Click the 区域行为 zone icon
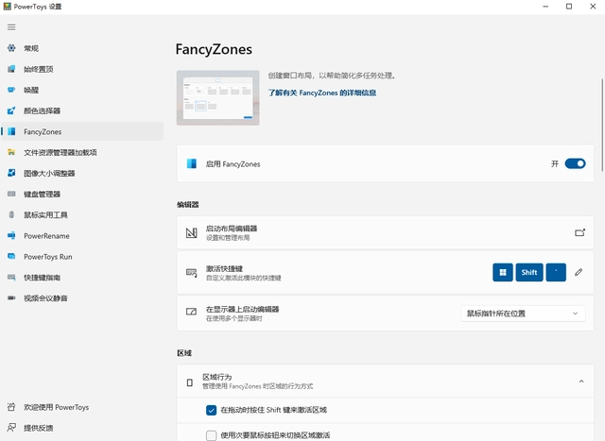The width and height of the screenshot is (605, 441). (x=189, y=382)
